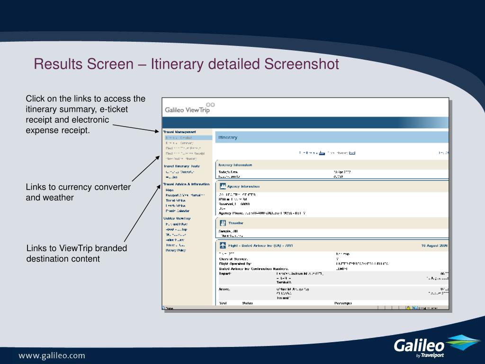Click the bracketed link after Email itinerary
This screenshot has height=364, width=485.
point(352,153)
